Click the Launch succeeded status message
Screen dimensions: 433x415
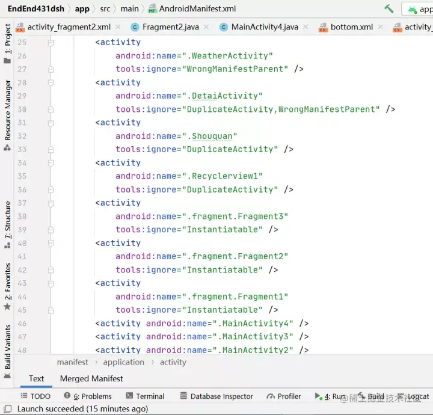[x=83, y=408]
